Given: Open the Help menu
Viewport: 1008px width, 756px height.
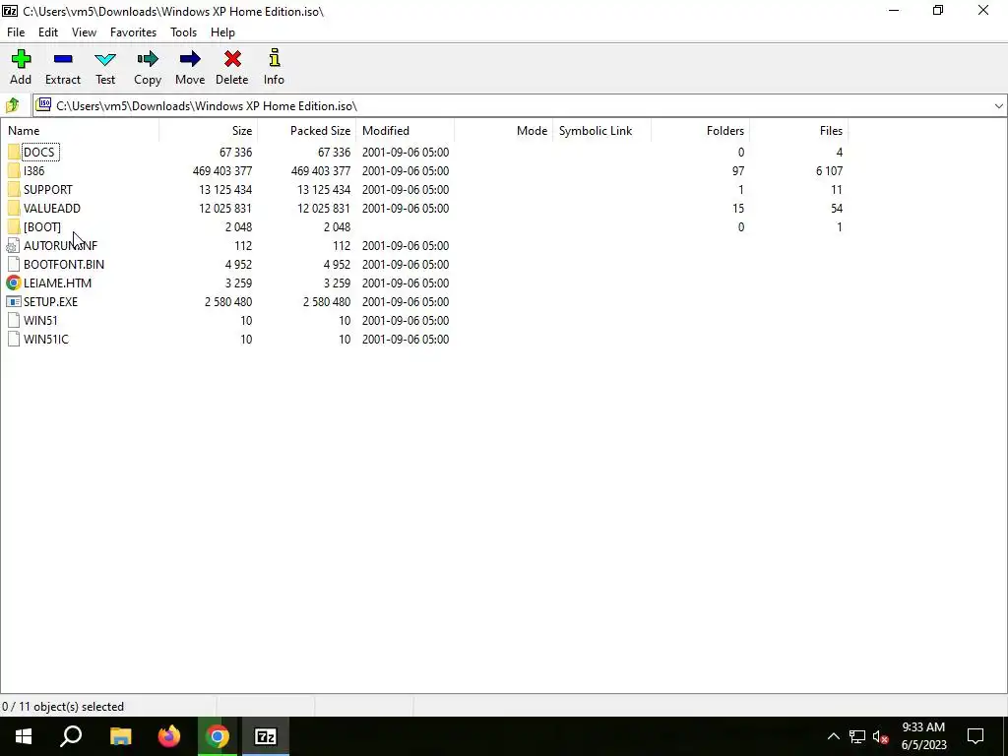Looking at the screenshot, I should [x=222, y=32].
